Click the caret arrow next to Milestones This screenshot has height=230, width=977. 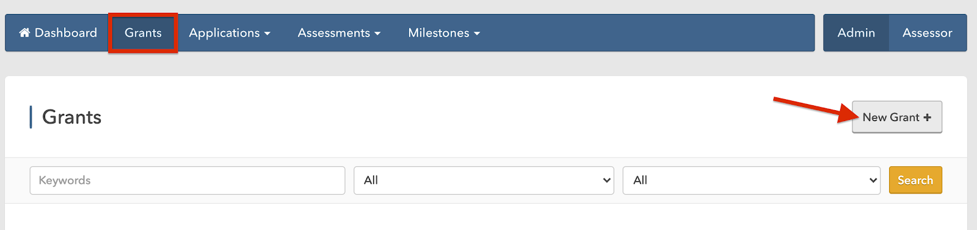[x=477, y=33]
